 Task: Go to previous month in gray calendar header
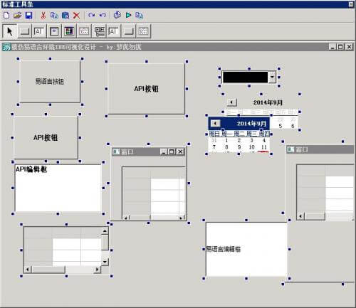click(x=231, y=102)
